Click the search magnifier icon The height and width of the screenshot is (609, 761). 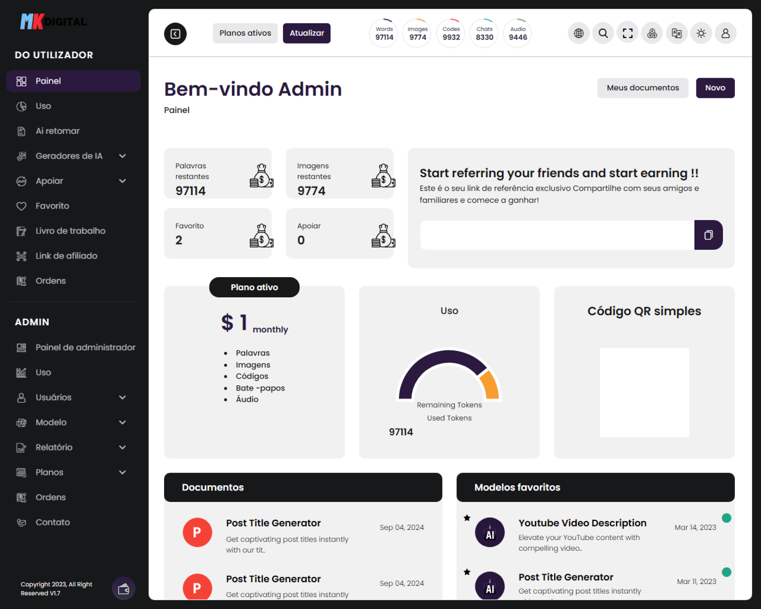coord(603,33)
